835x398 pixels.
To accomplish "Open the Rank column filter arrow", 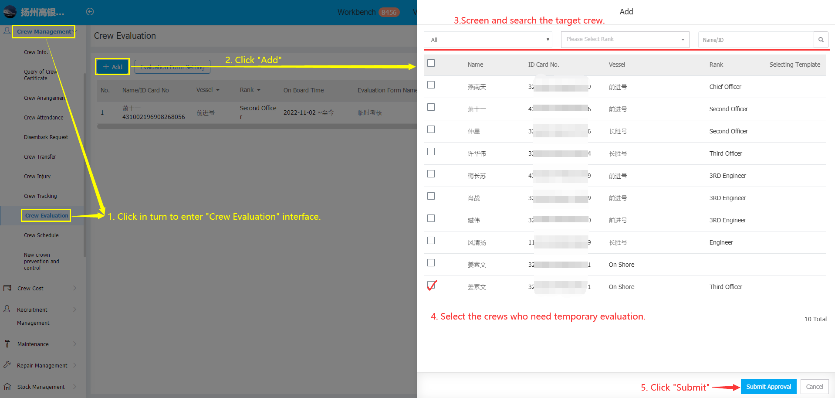I will coord(259,90).
